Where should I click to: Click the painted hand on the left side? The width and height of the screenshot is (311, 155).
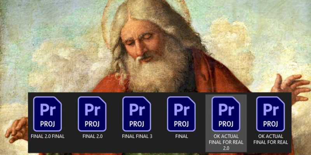point(17,130)
